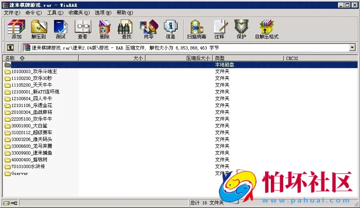Sort by 压缩后大小 column header

point(179,58)
